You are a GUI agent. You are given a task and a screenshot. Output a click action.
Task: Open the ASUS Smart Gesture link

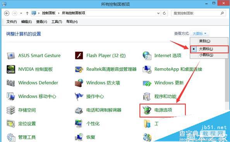(x=39, y=56)
